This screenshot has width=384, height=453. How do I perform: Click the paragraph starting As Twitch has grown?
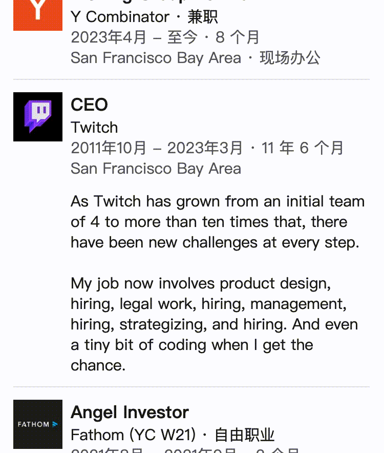218,222
